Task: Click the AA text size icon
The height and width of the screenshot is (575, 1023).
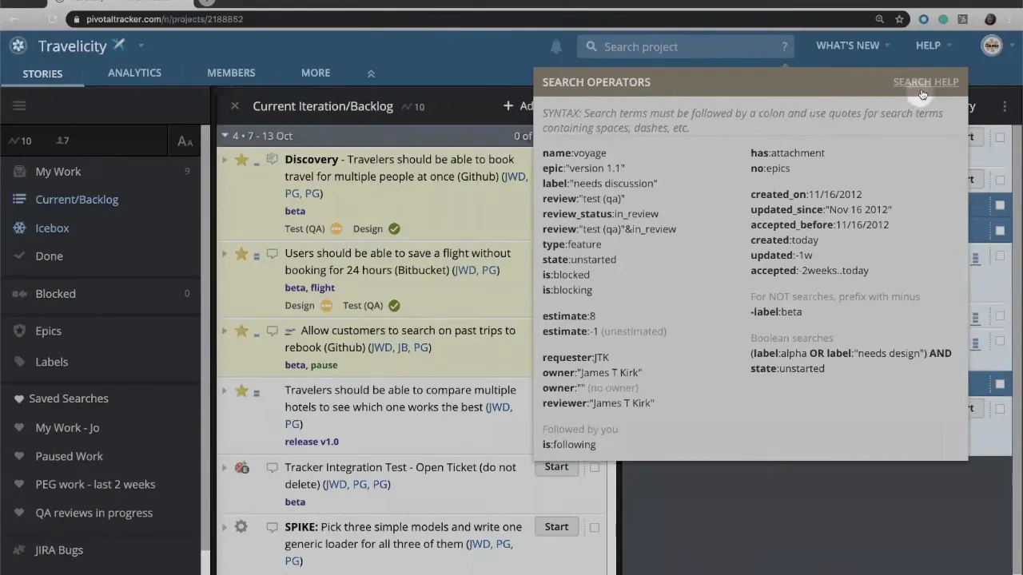Action: 185,141
